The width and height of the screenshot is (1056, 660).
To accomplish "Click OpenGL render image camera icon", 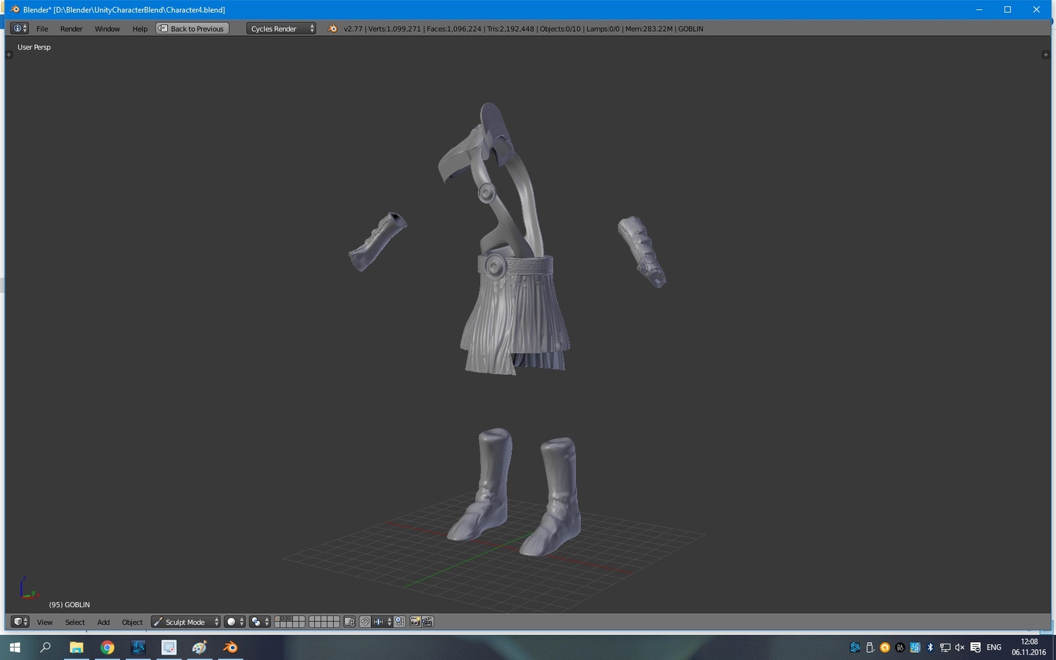I will (415, 622).
